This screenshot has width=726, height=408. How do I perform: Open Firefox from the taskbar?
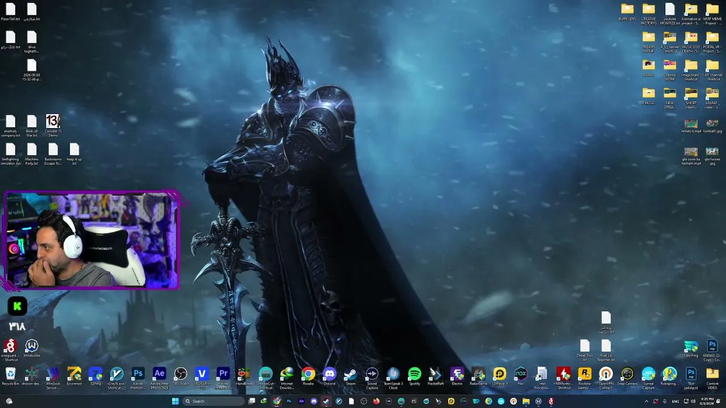tap(376, 401)
